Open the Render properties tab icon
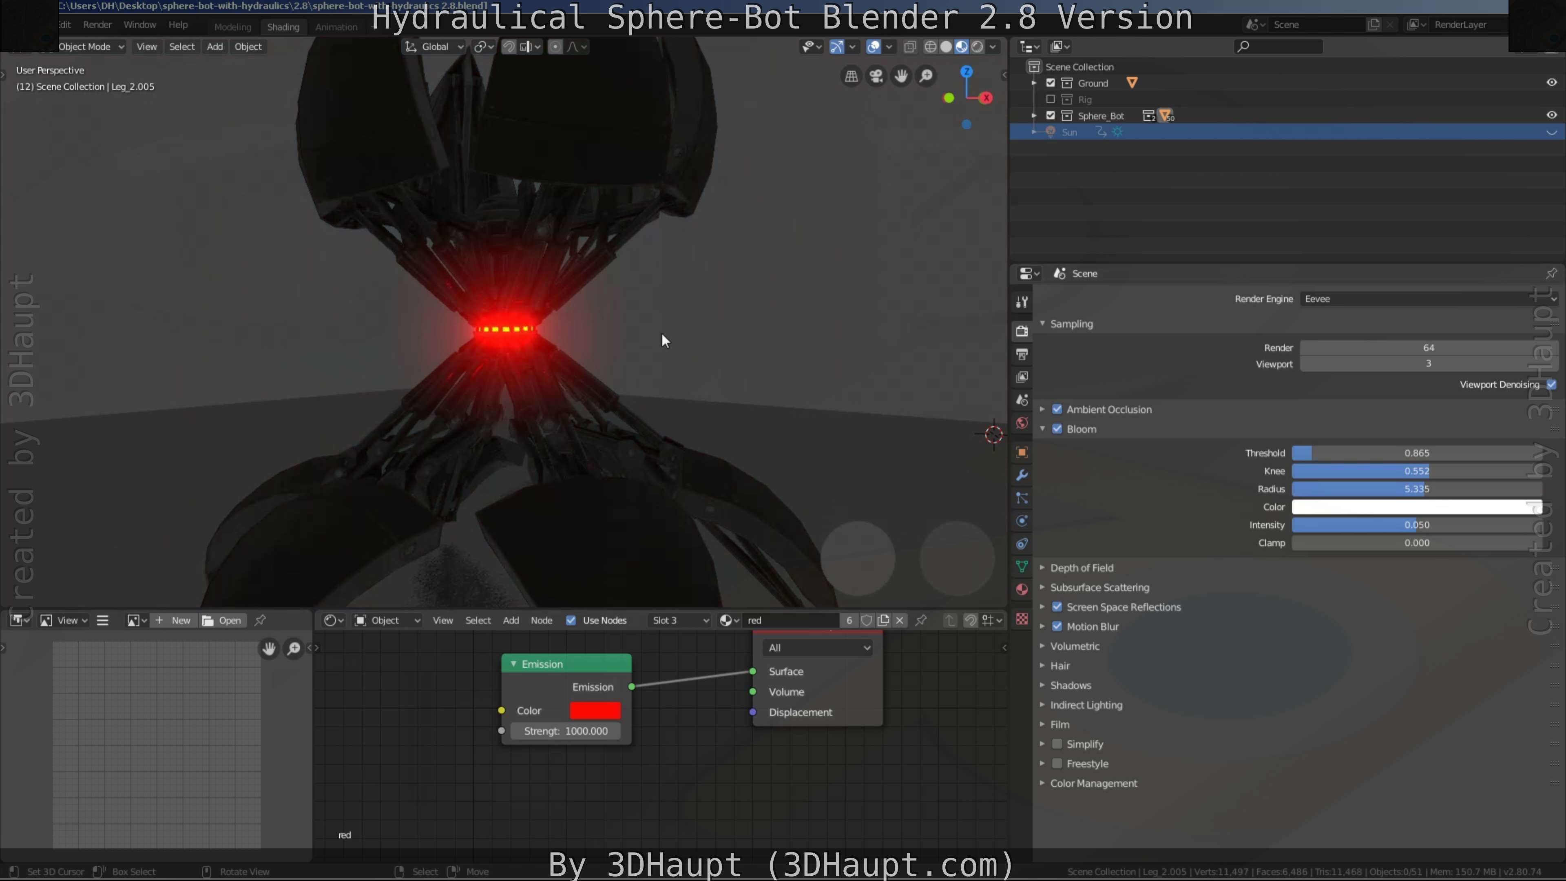The image size is (1566, 881). (1022, 331)
